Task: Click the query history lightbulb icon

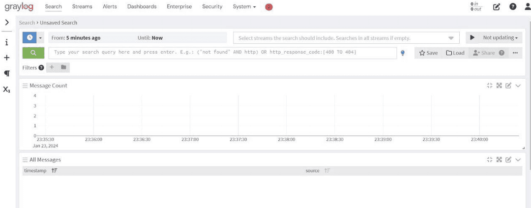Action: 403,53
